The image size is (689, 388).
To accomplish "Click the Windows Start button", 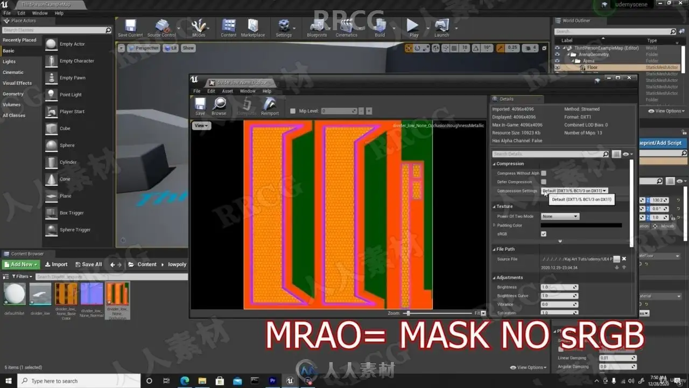I will click(9, 381).
